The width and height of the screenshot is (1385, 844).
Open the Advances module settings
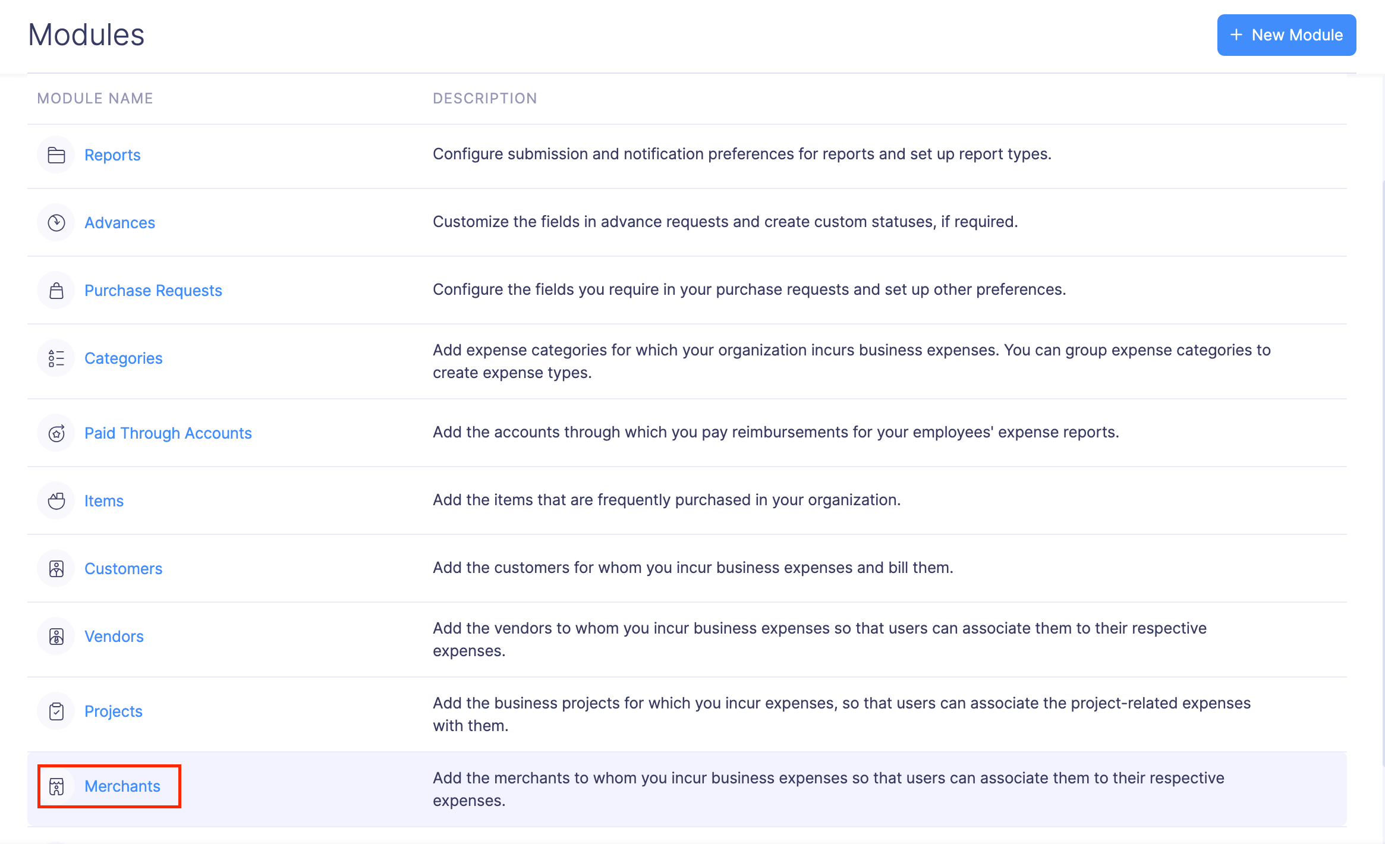click(x=119, y=223)
